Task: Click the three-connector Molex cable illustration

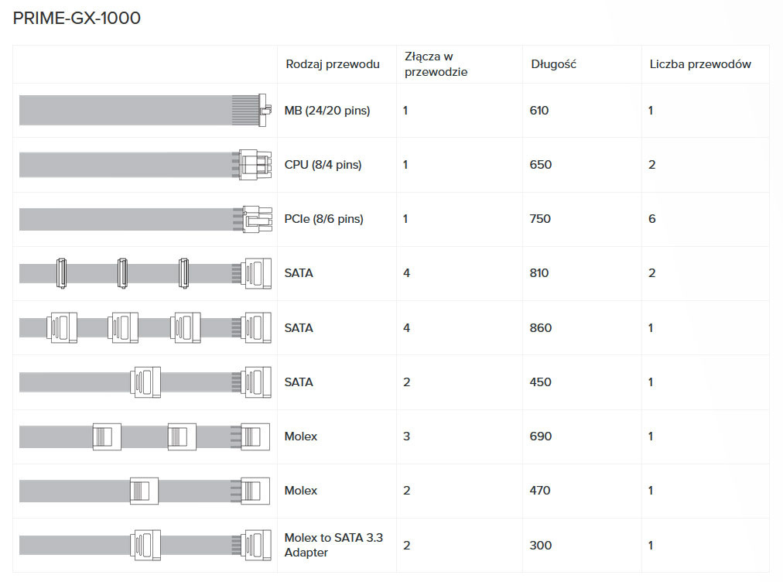Action: click(145, 436)
